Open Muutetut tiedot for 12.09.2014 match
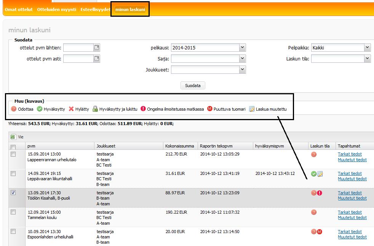This screenshot has width=374, height=246. tap(352, 217)
